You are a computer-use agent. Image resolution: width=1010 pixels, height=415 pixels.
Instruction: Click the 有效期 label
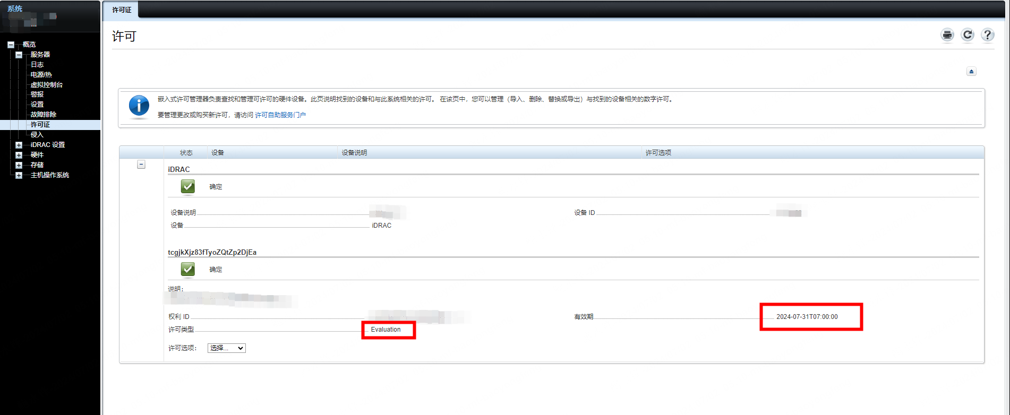pyautogui.click(x=584, y=317)
